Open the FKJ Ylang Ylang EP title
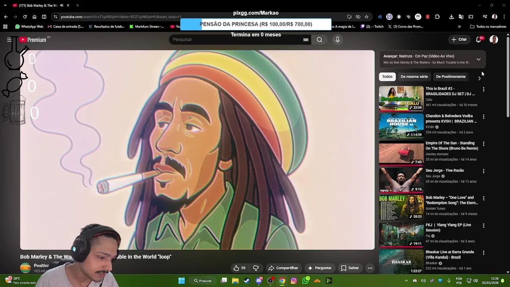Viewport: 510px width, 287px height. (x=448, y=228)
